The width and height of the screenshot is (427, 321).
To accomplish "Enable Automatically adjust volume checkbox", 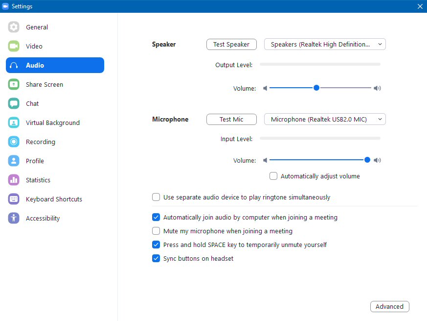I will pyautogui.click(x=273, y=176).
